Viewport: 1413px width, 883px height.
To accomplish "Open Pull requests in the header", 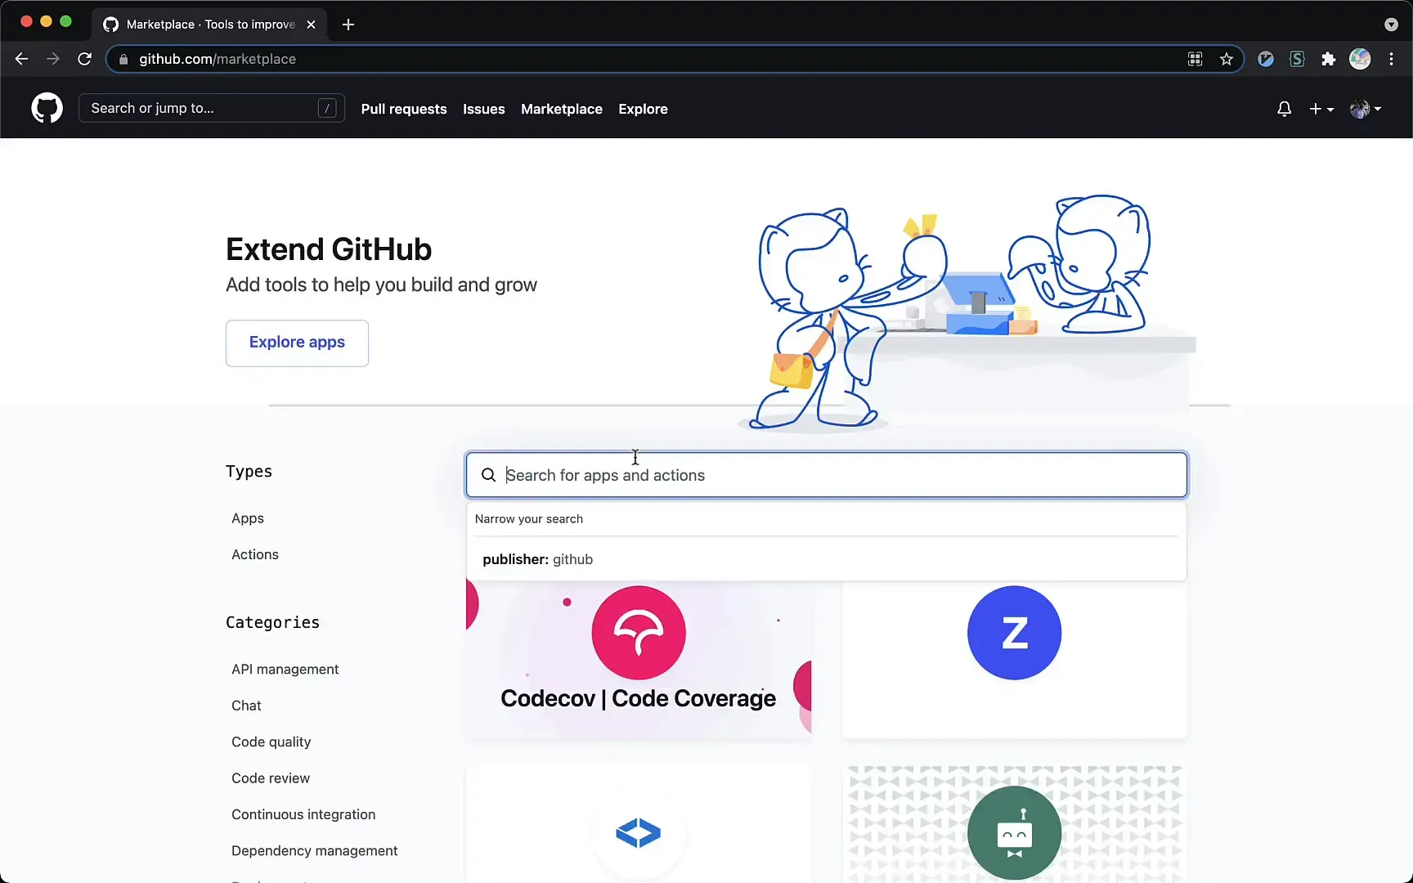I will (x=404, y=109).
